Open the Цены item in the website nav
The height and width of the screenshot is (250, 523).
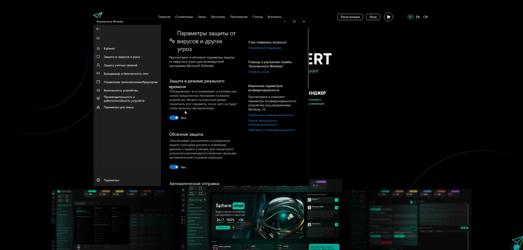pyautogui.click(x=202, y=17)
